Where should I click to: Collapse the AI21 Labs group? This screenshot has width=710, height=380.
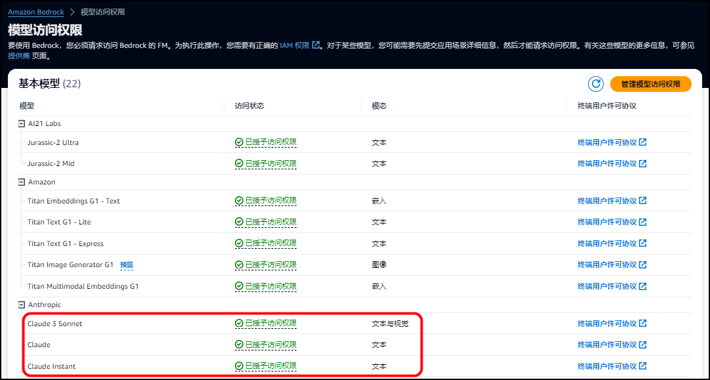[21, 123]
